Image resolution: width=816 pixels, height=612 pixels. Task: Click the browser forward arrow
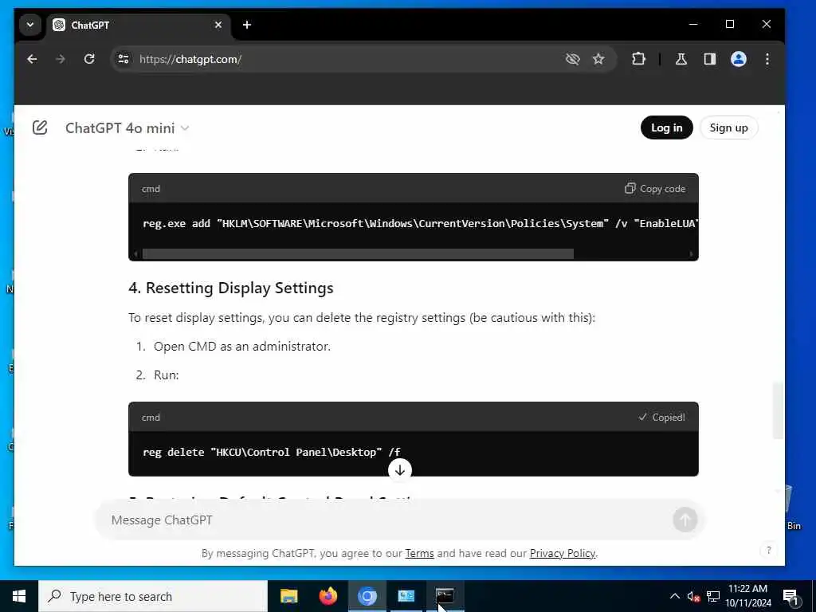[x=61, y=59]
